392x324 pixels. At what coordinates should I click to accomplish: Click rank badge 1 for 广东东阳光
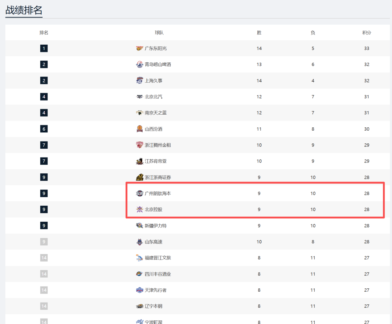click(44, 48)
